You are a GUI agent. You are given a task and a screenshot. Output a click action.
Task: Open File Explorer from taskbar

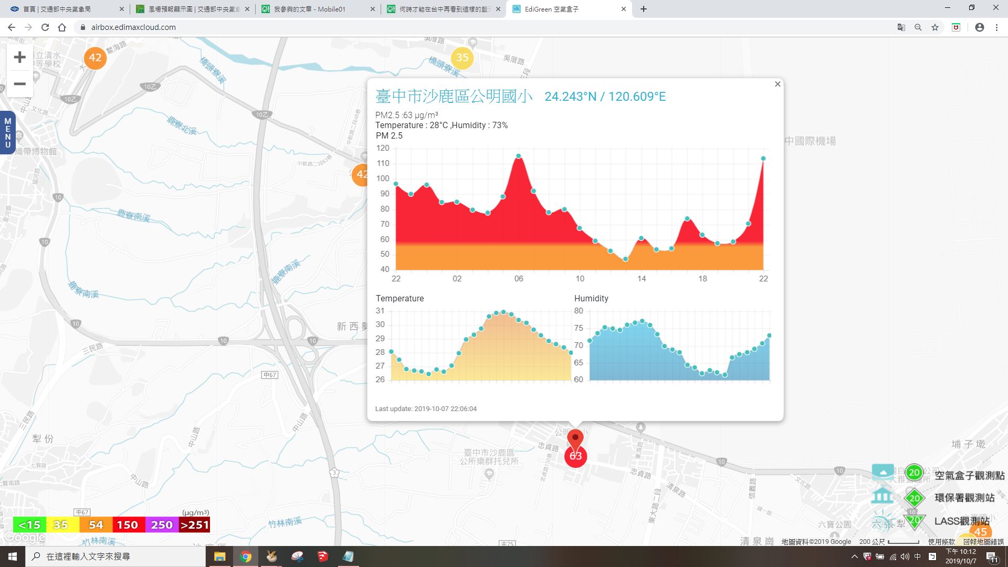tap(219, 556)
